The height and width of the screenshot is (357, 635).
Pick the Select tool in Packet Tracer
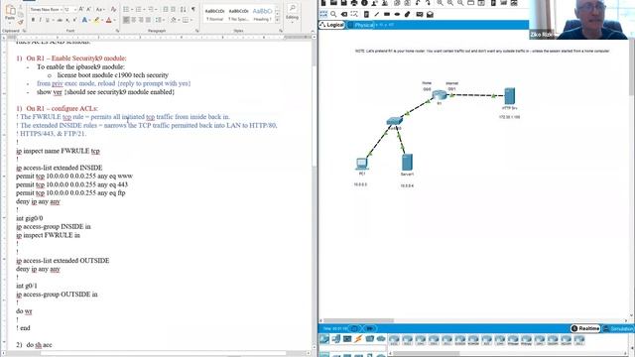tap(323, 14)
